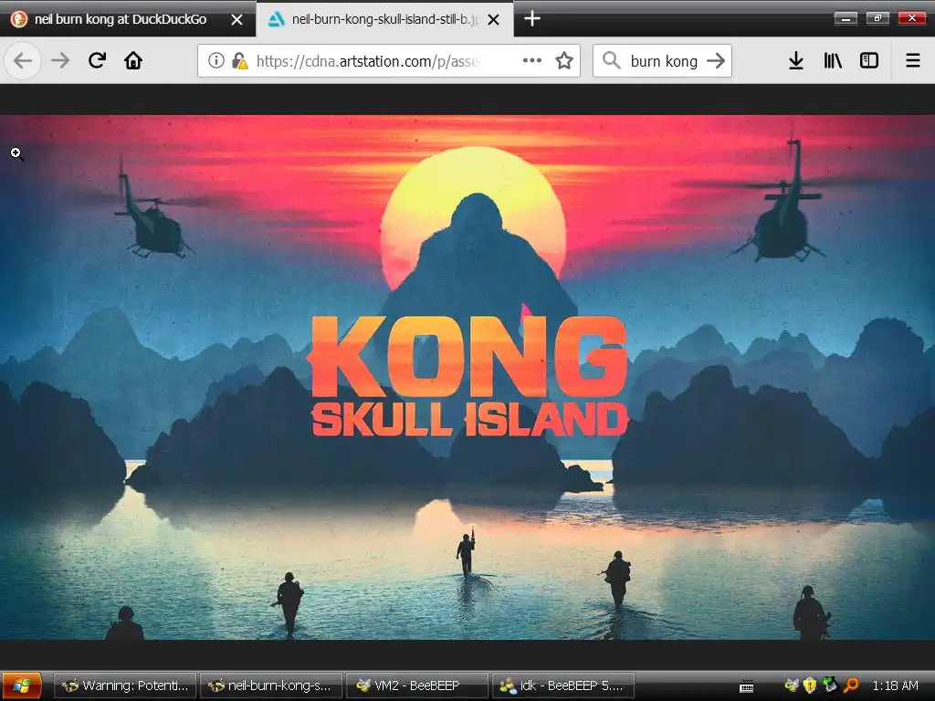Open idk - BeeBEEP 5... taskbar window
Viewport: 935px width, 701px height.
pyautogui.click(x=563, y=685)
